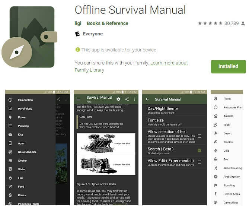Viewport: 249px width, 209px height.
Task: Open Day/Night theme setting
Action: (174, 110)
